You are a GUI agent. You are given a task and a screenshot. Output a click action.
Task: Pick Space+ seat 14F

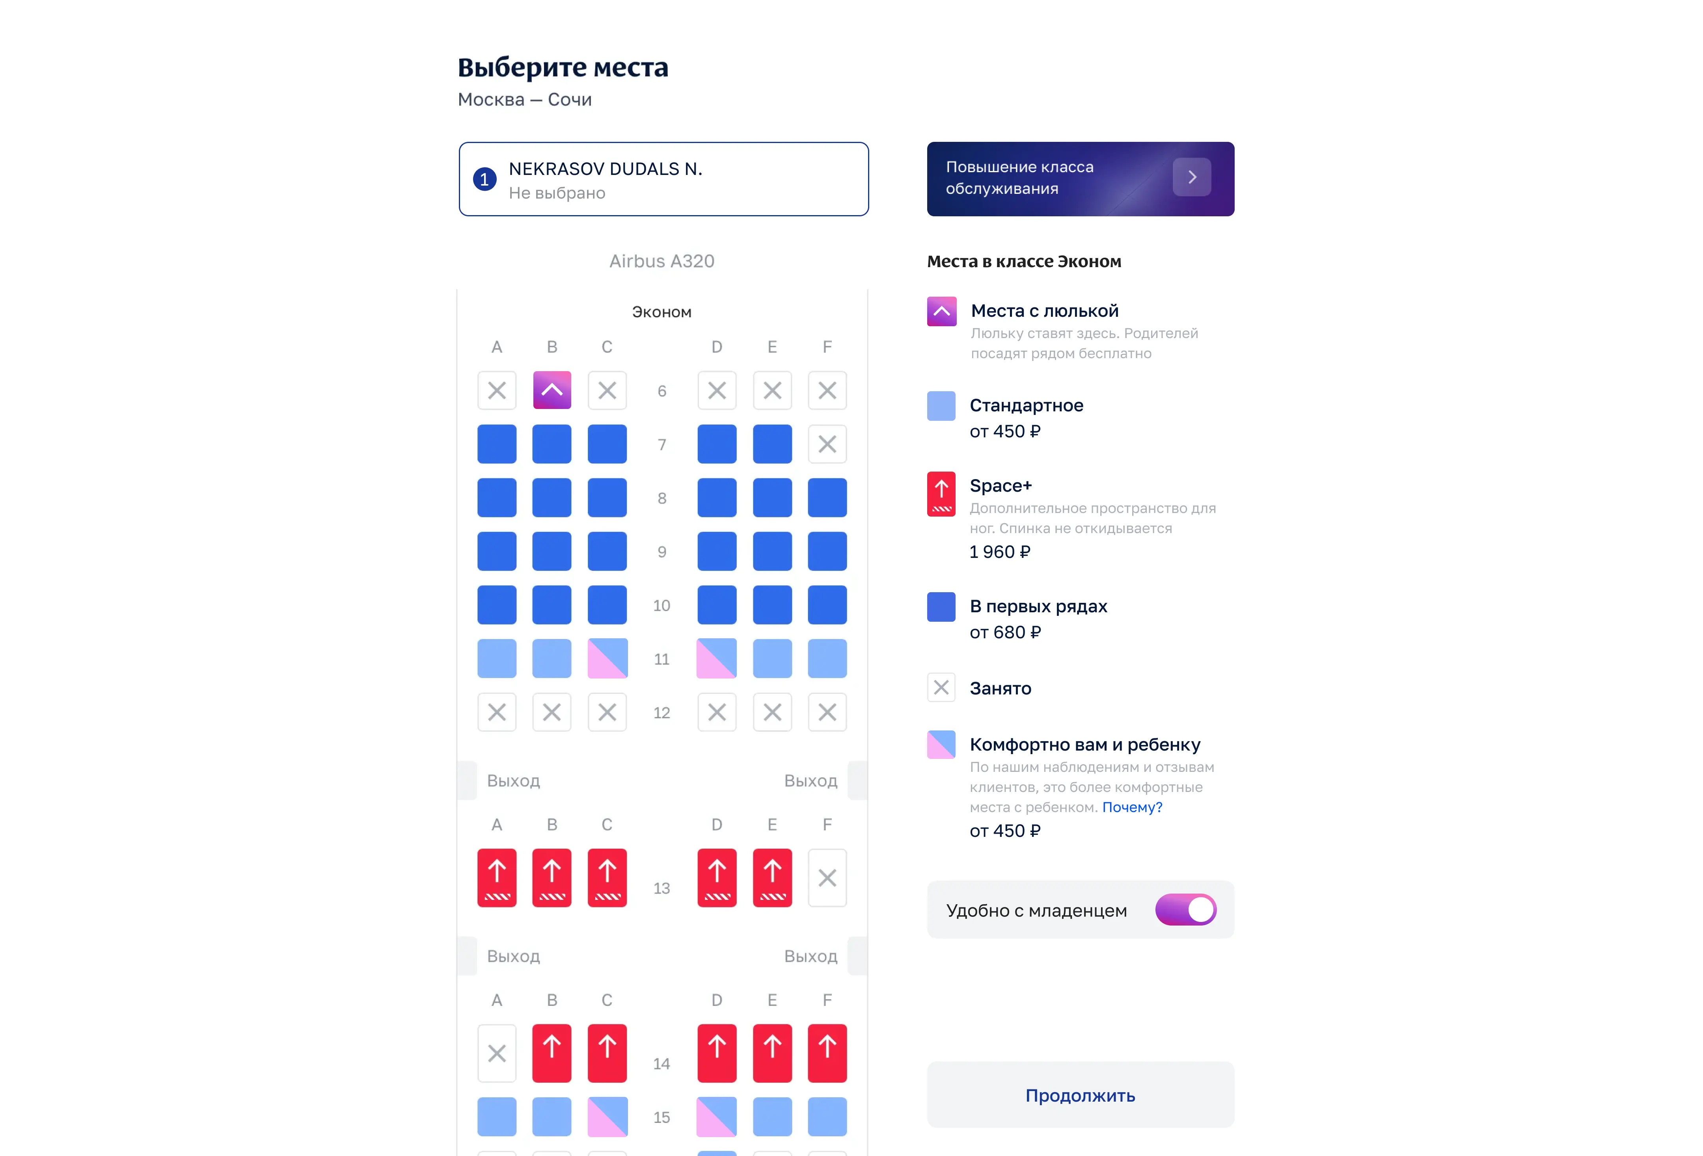827,1053
